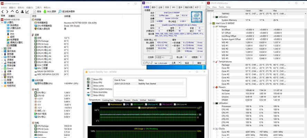Image resolution: width=307 pixels, height=138 pixels.
Task: Click the BIOS 更新 green arrow button
Action: point(49,11)
